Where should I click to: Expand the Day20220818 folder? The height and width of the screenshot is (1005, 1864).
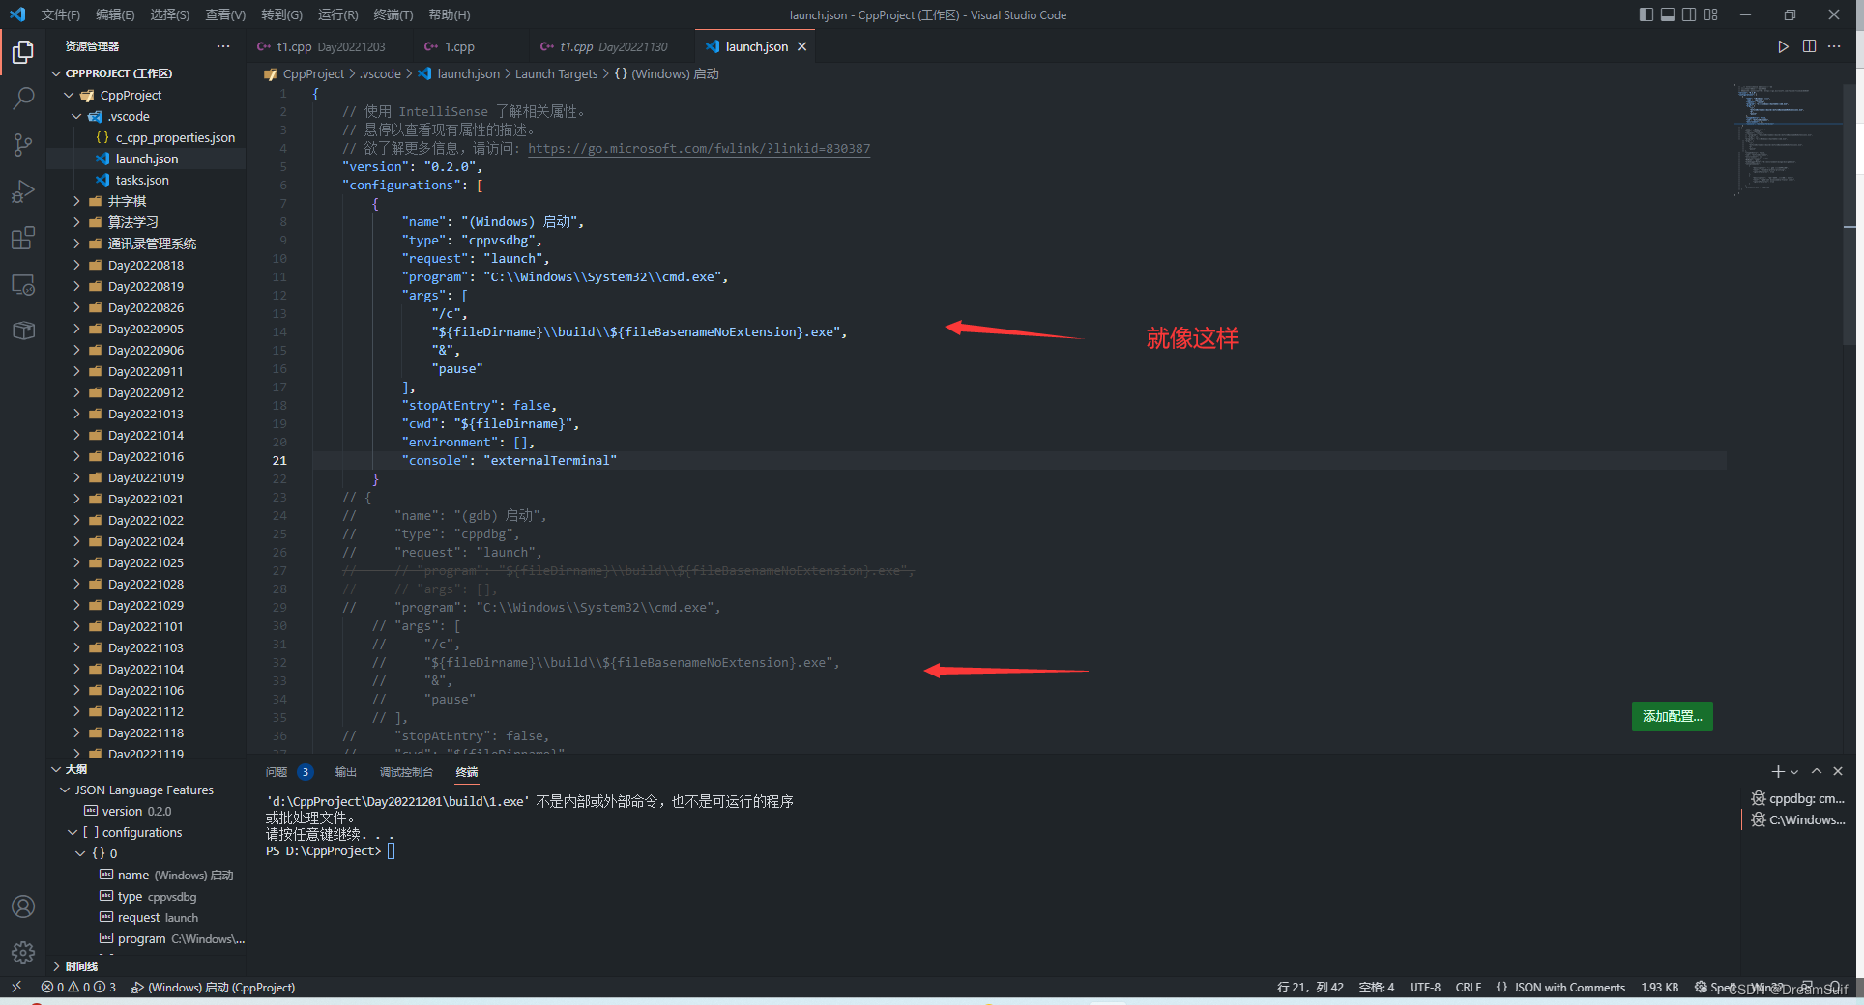pyautogui.click(x=76, y=265)
